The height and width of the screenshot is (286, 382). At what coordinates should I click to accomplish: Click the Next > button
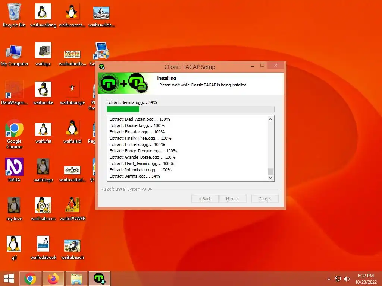click(233, 199)
